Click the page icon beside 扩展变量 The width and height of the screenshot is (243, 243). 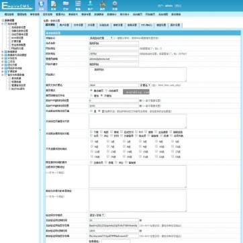10,41
